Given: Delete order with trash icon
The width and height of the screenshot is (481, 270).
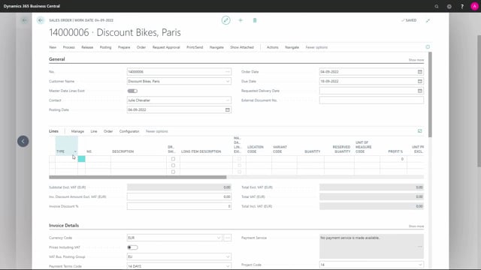Looking at the screenshot, I should pos(255,20).
